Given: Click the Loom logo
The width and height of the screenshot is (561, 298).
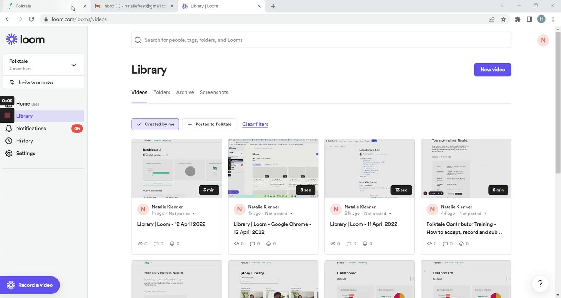Looking at the screenshot, I should (25, 39).
